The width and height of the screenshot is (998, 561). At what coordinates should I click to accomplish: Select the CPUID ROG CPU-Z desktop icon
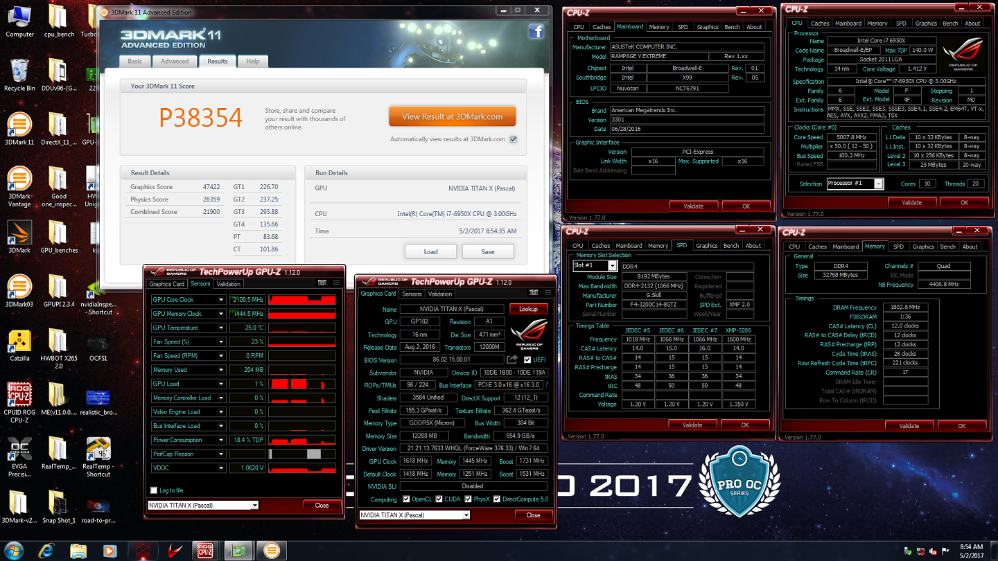point(19,403)
